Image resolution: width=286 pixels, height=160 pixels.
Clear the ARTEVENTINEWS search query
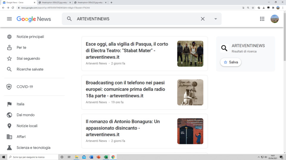(203, 19)
